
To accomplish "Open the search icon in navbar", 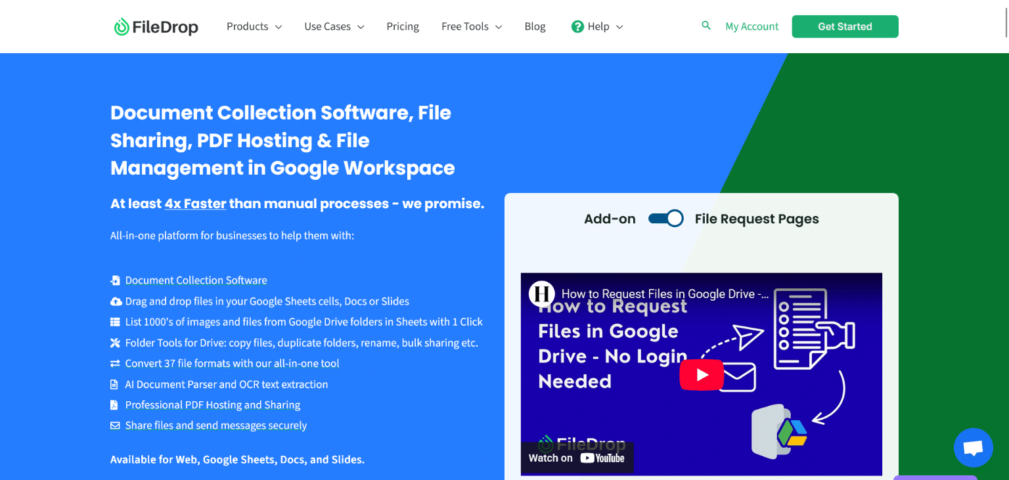I will tap(706, 25).
